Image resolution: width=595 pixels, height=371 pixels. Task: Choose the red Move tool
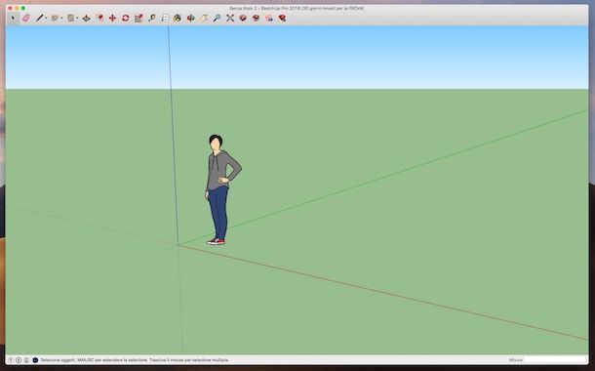pos(112,18)
